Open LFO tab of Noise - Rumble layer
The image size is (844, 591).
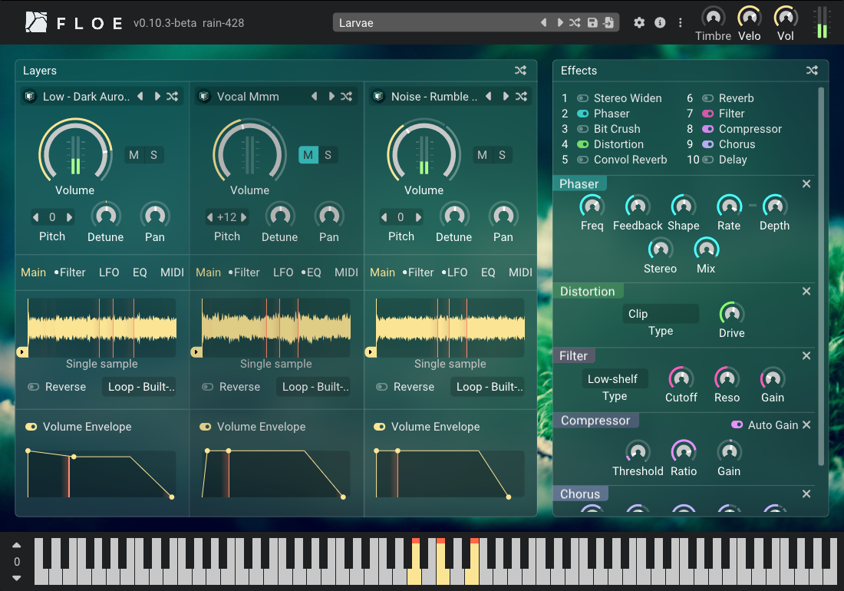pos(454,272)
